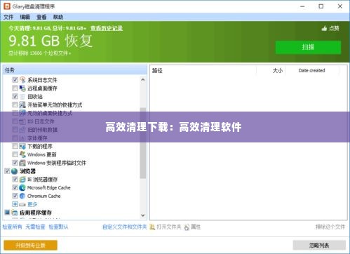Open the 查看 menu

[x=41, y=17]
